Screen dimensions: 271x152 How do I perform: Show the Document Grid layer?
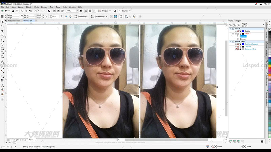coord(236,49)
